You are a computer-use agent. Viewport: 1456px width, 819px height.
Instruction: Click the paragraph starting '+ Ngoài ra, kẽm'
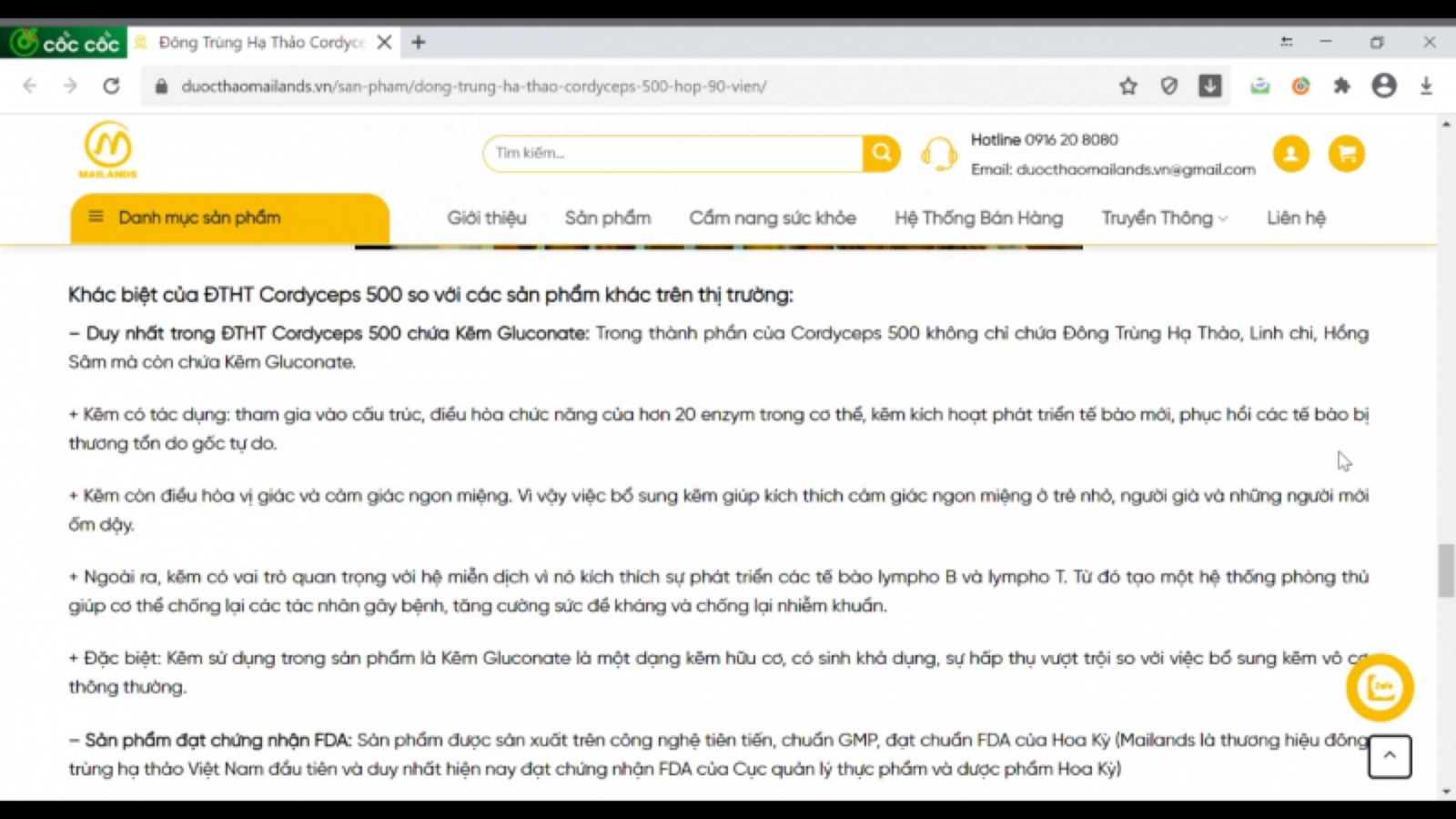pos(719,591)
